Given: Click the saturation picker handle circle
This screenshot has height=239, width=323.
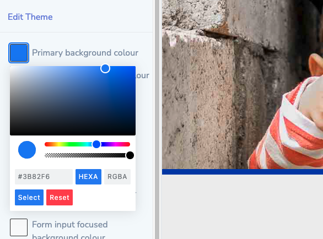Looking at the screenshot, I should click(105, 68).
